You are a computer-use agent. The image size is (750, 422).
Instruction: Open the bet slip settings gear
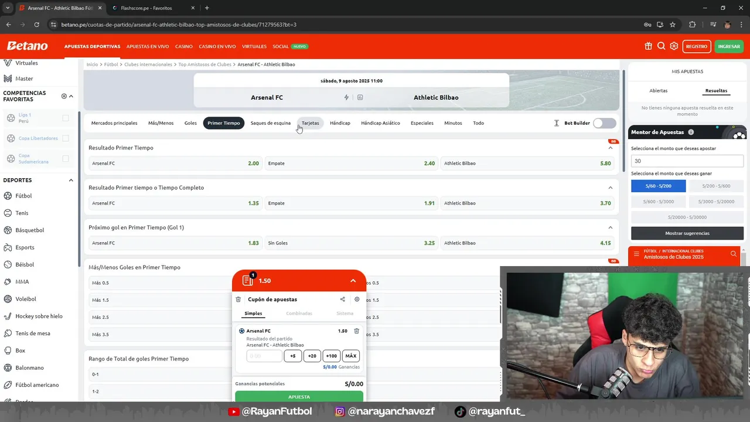click(x=357, y=300)
